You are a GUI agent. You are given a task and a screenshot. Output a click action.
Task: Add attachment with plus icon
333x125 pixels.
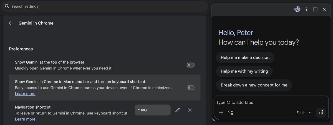[x=221, y=112]
